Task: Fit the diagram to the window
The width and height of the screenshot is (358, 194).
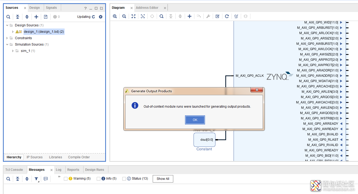Action: click(133, 16)
